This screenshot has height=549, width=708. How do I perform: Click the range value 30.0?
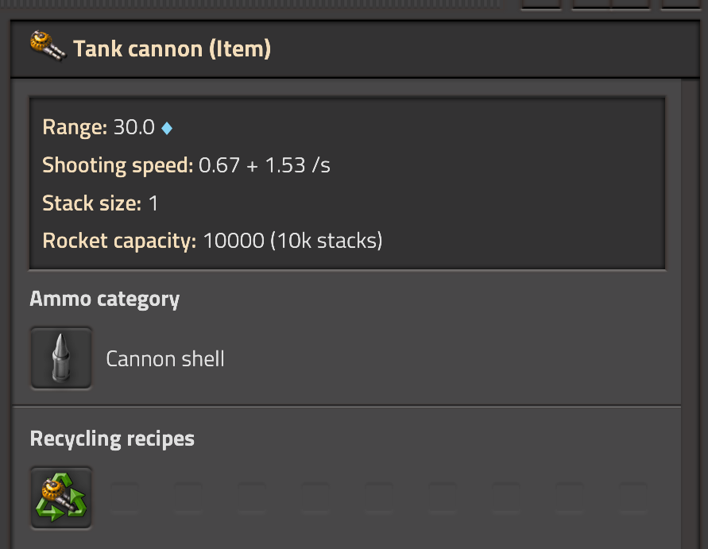point(133,127)
